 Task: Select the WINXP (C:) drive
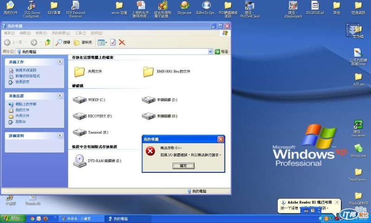click(89, 100)
